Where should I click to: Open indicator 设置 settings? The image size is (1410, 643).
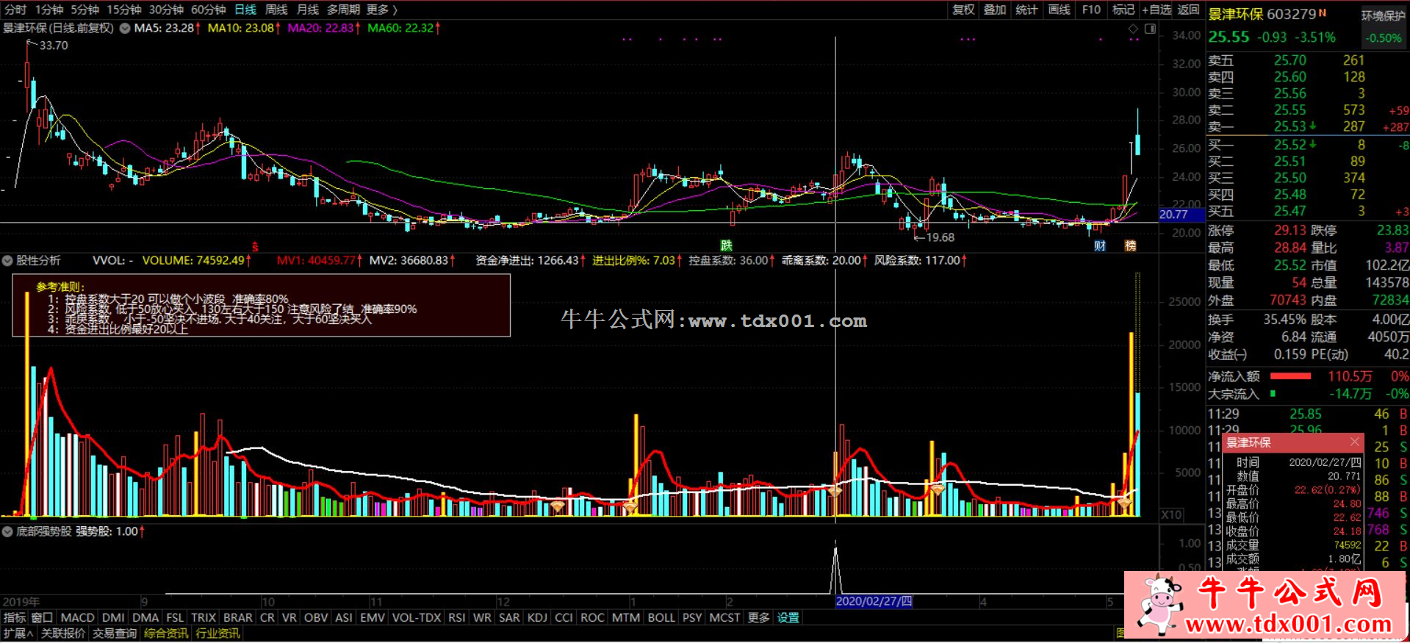click(788, 617)
